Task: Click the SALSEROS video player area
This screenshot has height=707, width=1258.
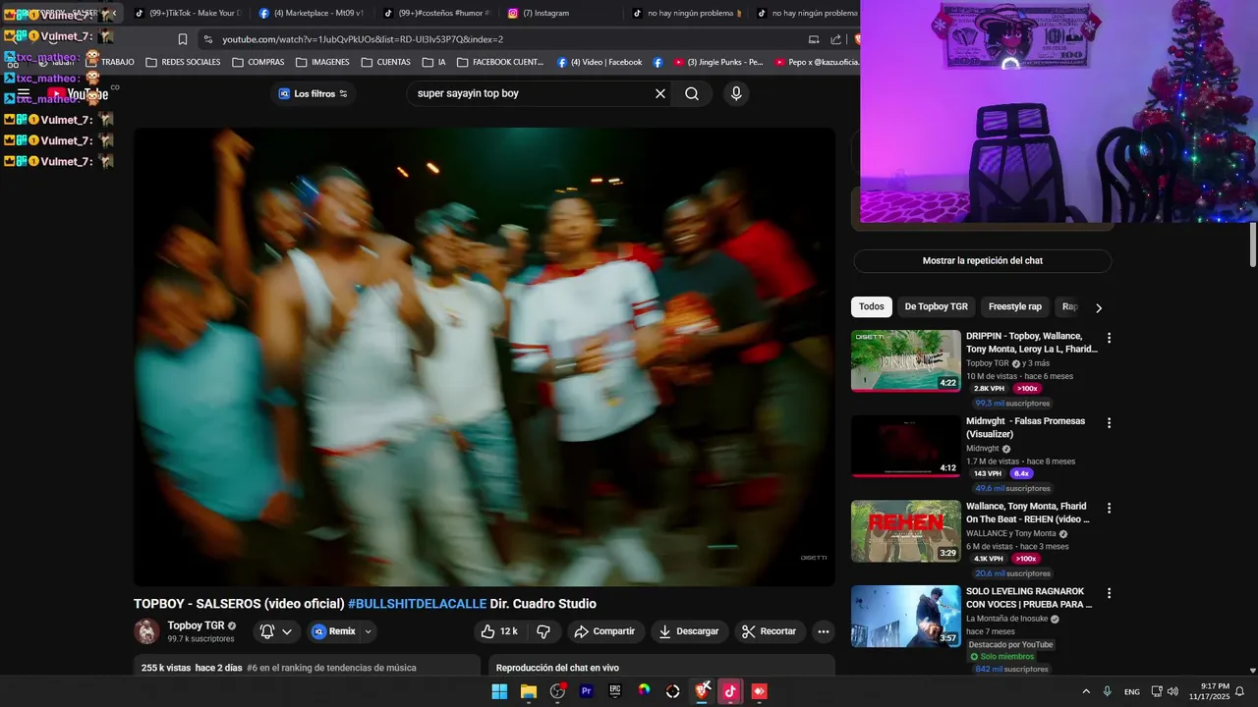Action: (x=485, y=356)
